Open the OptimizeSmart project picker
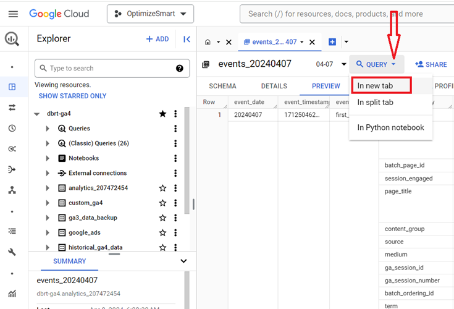This screenshot has height=309, width=454. pyautogui.click(x=150, y=14)
